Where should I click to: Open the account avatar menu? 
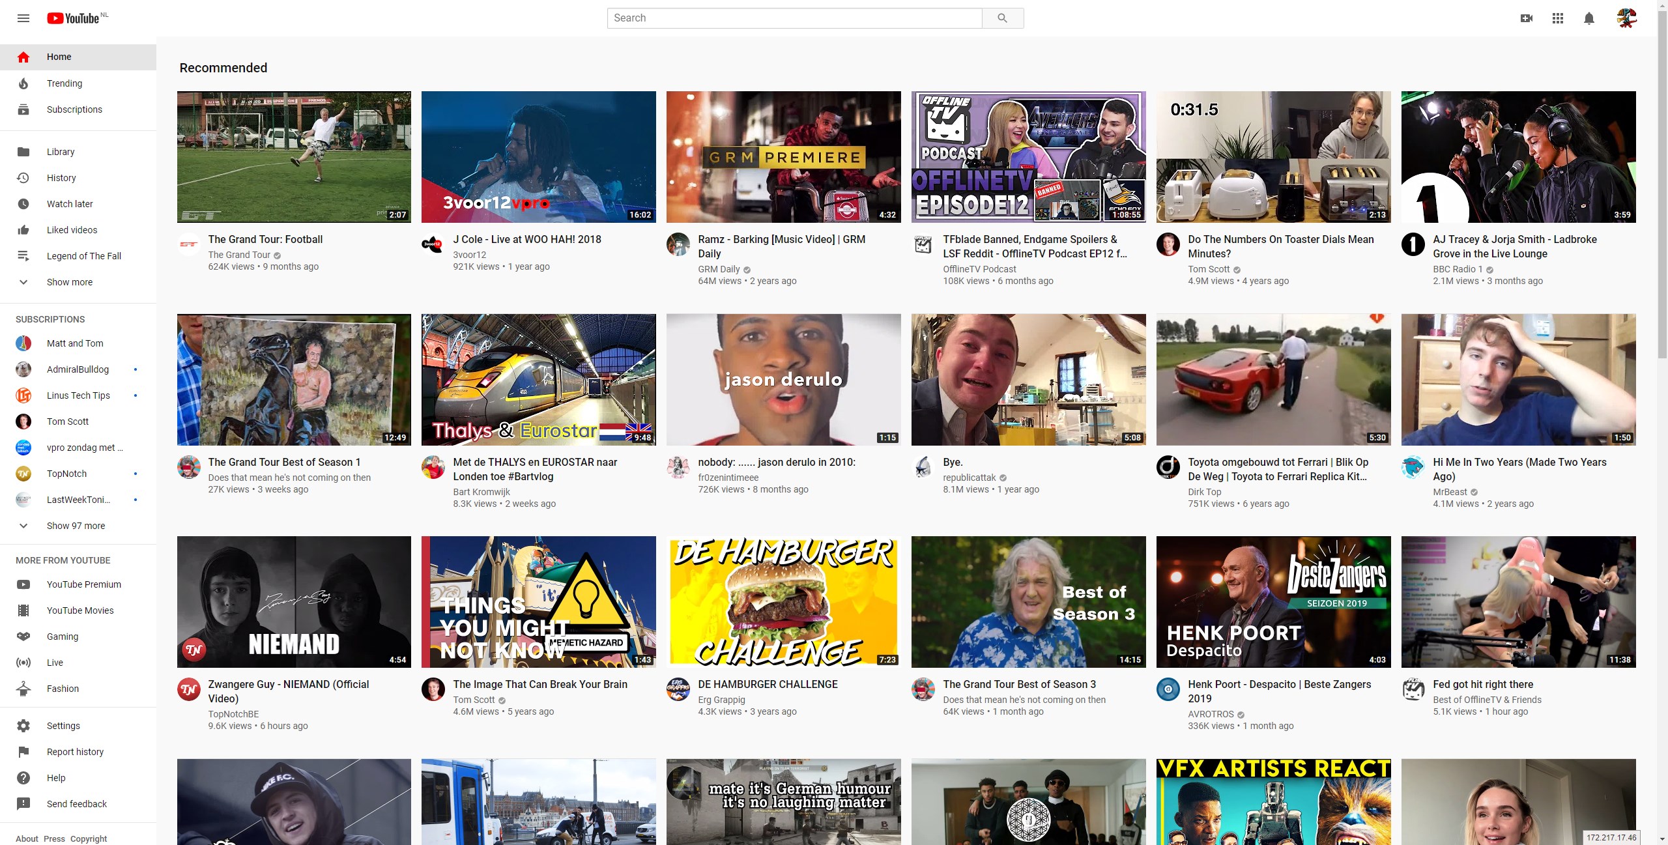click(x=1626, y=18)
